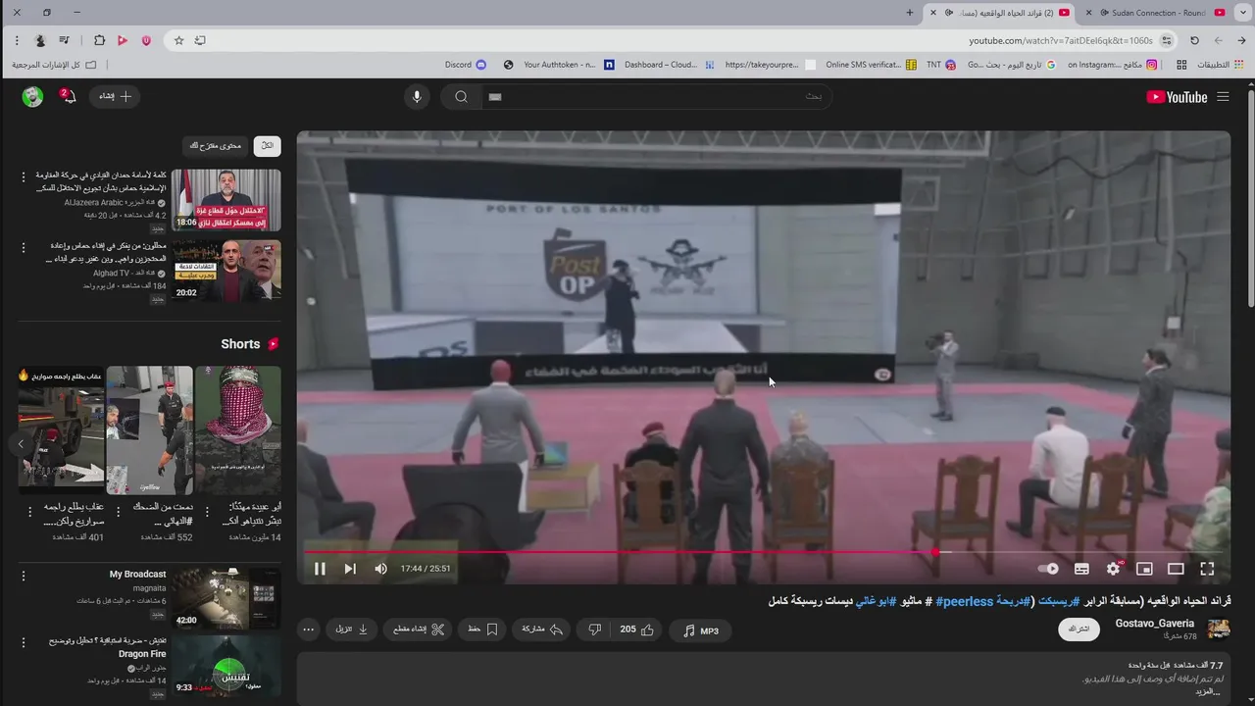Open options menu for Alghad TV video

tap(24, 248)
